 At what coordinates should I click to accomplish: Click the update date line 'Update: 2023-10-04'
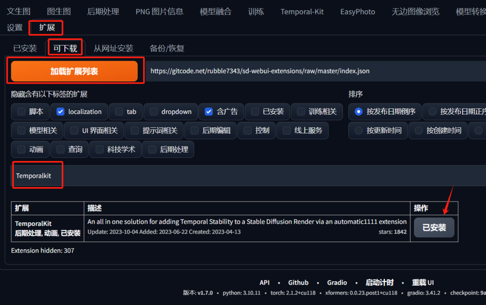112,232
